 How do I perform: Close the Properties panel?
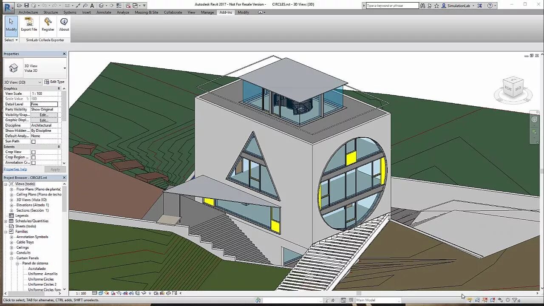[64, 54]
